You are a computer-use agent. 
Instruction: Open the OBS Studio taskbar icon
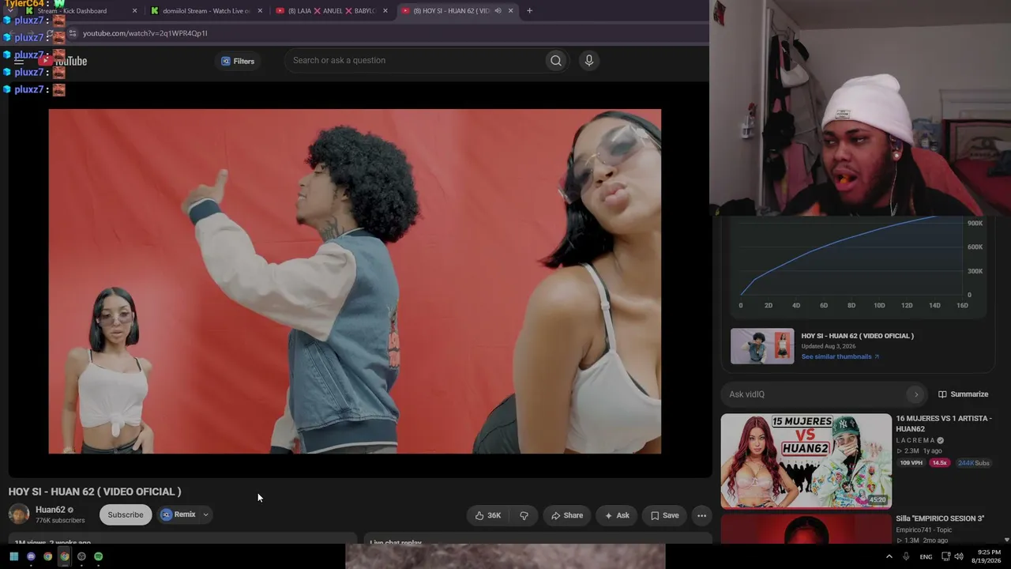point(81,556)
